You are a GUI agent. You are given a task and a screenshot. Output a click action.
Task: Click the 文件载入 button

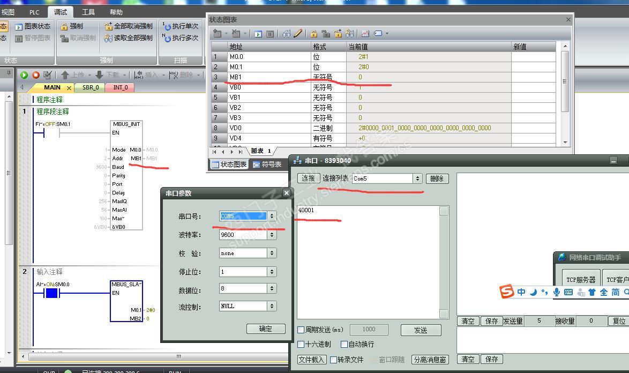tap(312, 360)
